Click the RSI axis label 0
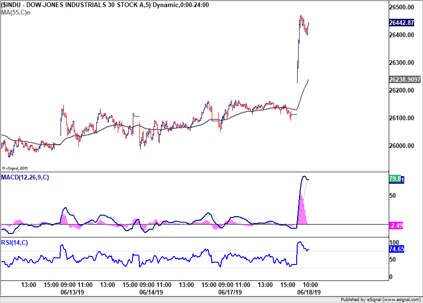423x303 pixels. pos(391,277)
